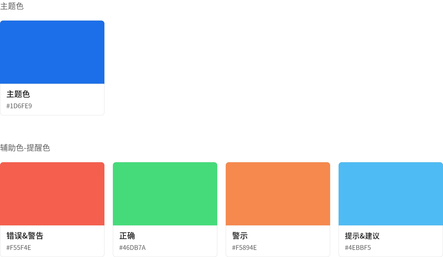The height and width of the screenshot is (257, 443).
Task: Click the #F5894E hex value
Action: pos(244,248)
